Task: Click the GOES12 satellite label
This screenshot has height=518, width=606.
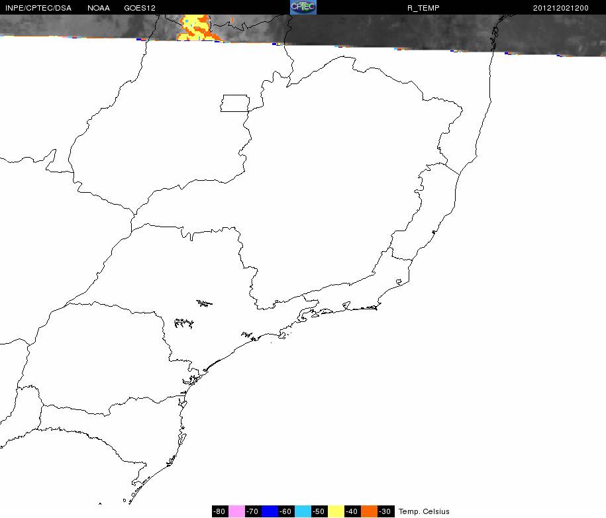Action: point(140,8)
